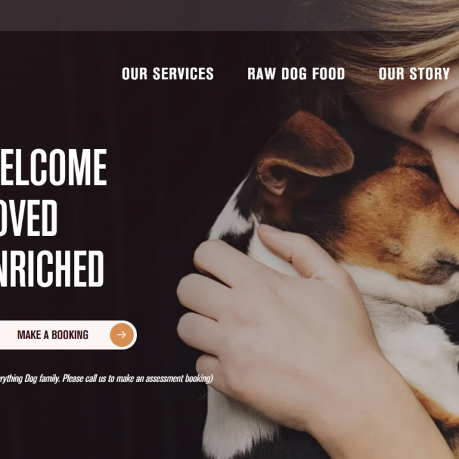Click the italic assessment booking note text

(106, 379)
